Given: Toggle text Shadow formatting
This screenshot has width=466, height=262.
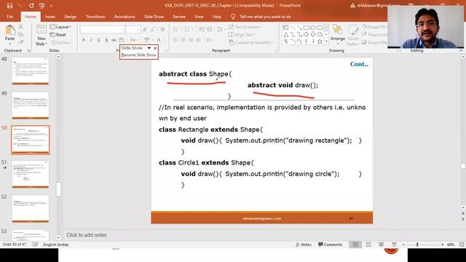Looking at the screenshot, I should 106,40.
